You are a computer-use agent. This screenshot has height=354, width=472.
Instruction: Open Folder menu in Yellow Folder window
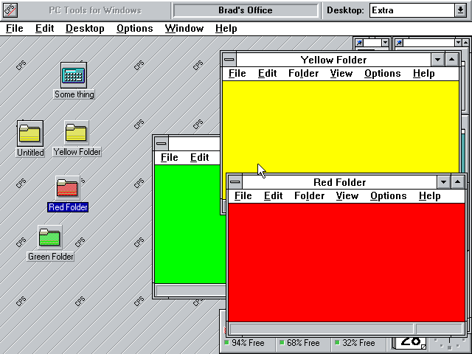tap(303, 74)
